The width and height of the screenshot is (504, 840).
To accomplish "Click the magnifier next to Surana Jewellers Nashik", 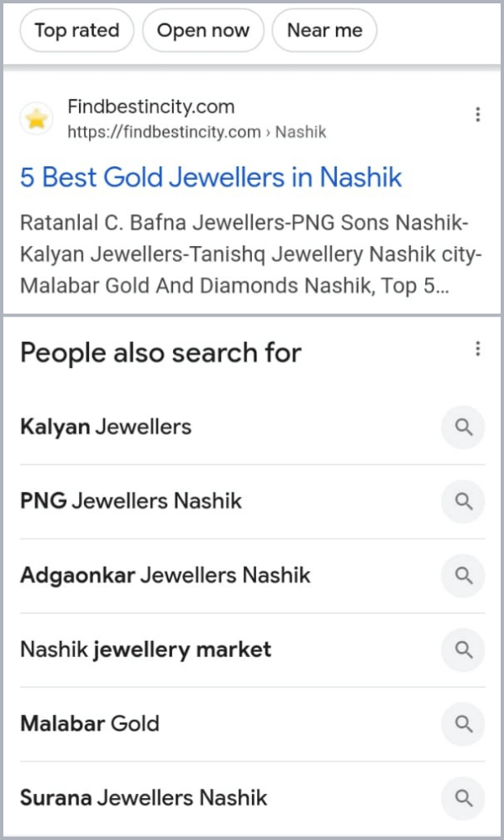I will (463, 798).
